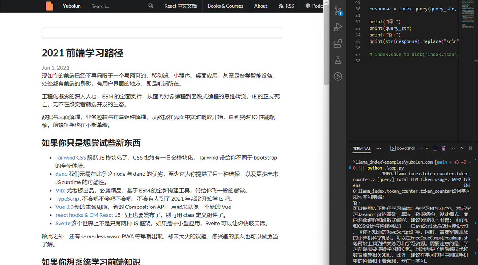Click python .\app.py command in terminal
Screen dimensions: 478x265
point(386,168)
